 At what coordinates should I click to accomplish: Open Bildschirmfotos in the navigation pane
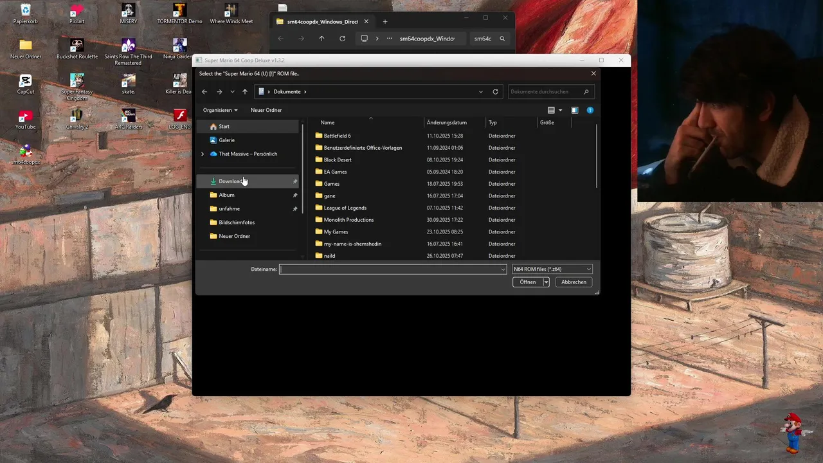point(248,222)
